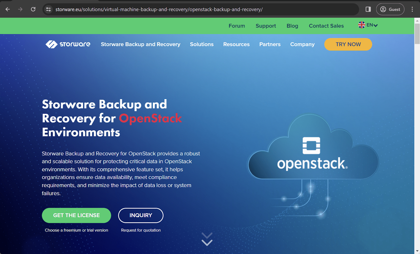The image size is (420, 254).
Task: Reload the page
Action: pos(33,9)
